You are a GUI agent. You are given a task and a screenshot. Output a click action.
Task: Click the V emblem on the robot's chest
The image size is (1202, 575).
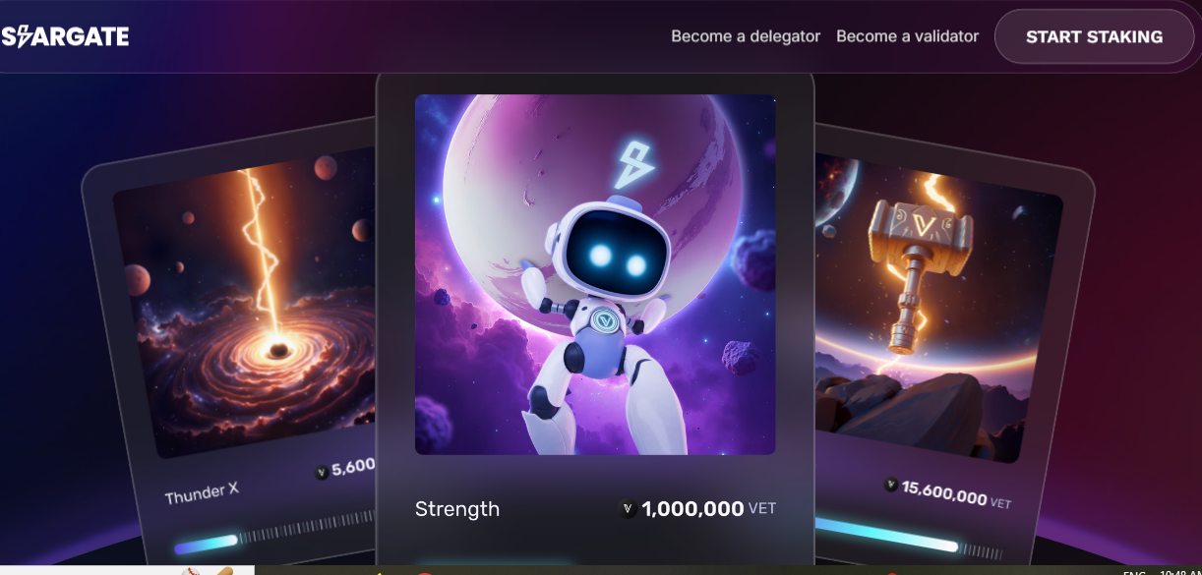(x=602, y=321)
